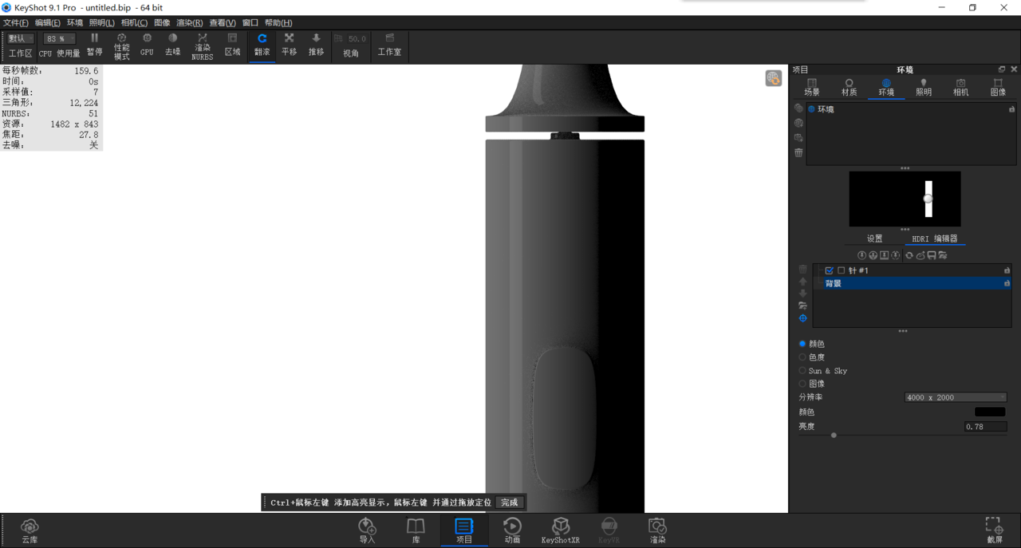The width and height of the screenshot is (1021, 548).
Task: Switch to the 场景 scene tab
Action: [x=812, y=88]
